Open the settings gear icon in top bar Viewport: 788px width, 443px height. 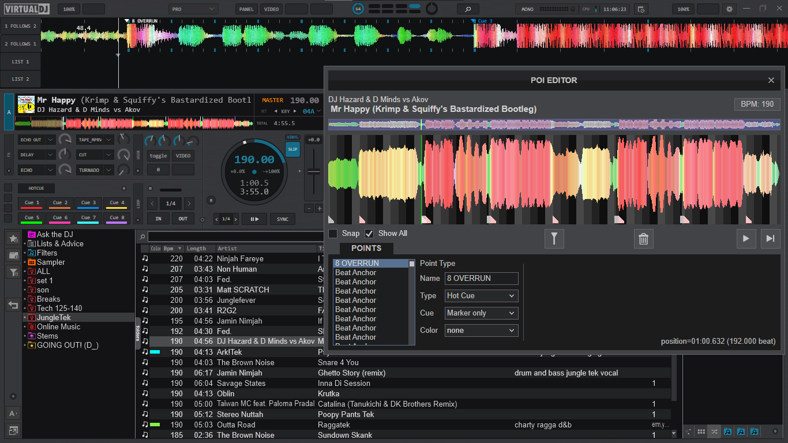coord(730,9)
